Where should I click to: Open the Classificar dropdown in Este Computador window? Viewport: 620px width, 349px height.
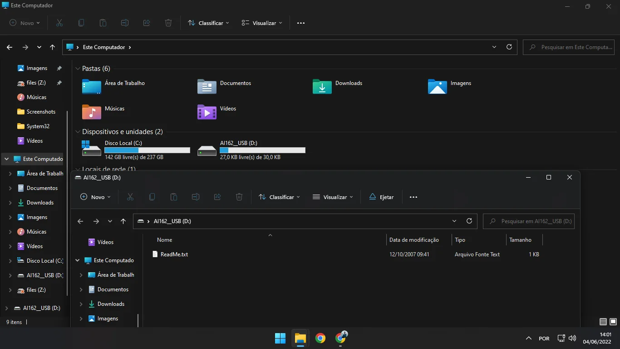(208, 23)
